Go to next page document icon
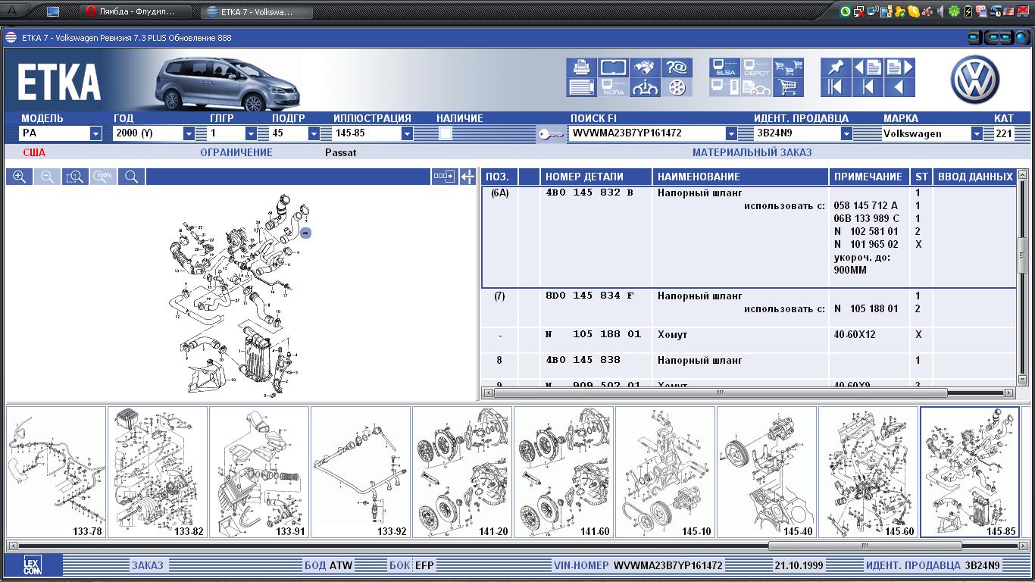 point(899,67)
